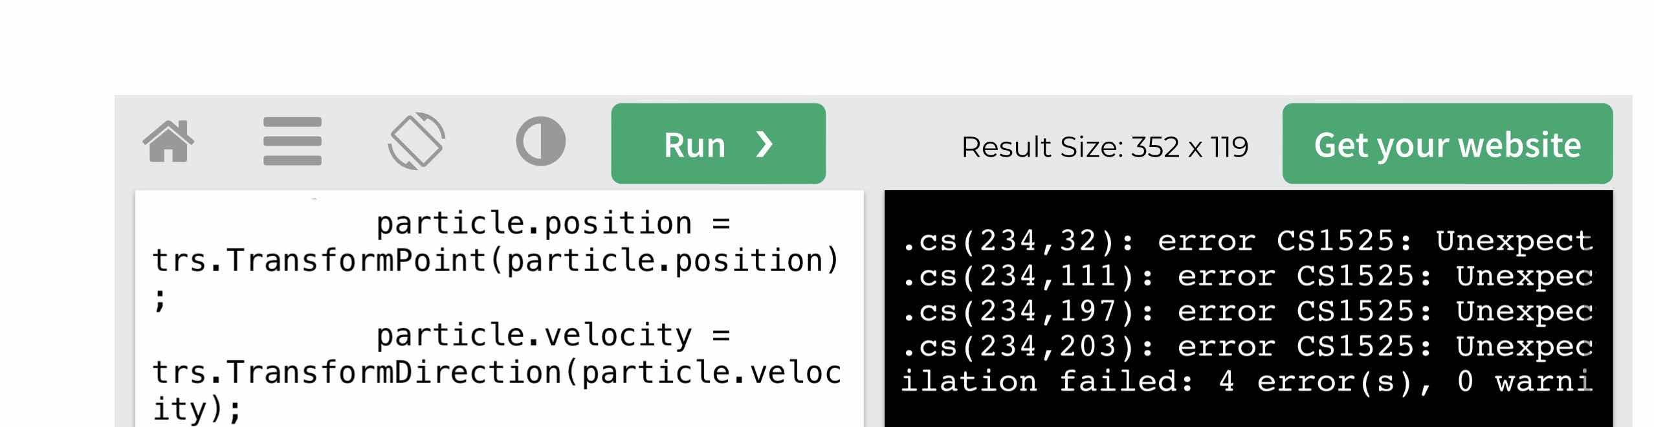The image size is (1654, 427).
Task: Click the wrapped "ity);" line in editor
Action: [x=197, y=409]
